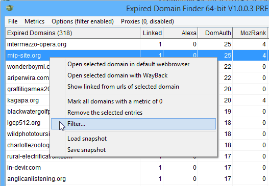Sort by the MozRank column header
The image size is (269, 186).
250,33
